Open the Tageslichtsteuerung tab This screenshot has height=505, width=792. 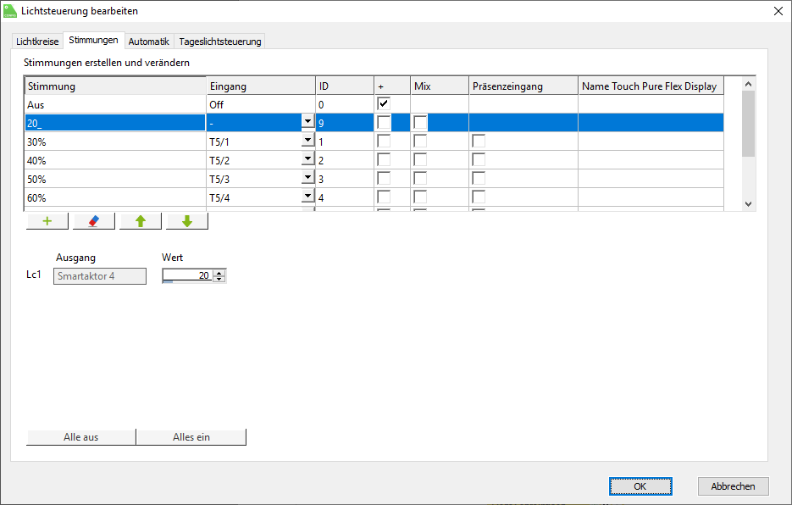coord(220,41)
